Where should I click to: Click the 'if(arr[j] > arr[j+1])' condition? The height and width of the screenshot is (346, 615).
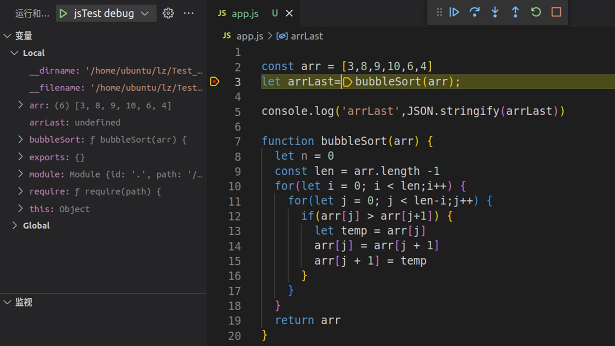370,216
